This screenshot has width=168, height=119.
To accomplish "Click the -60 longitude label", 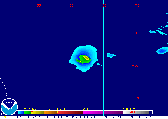I will [71, 5].
